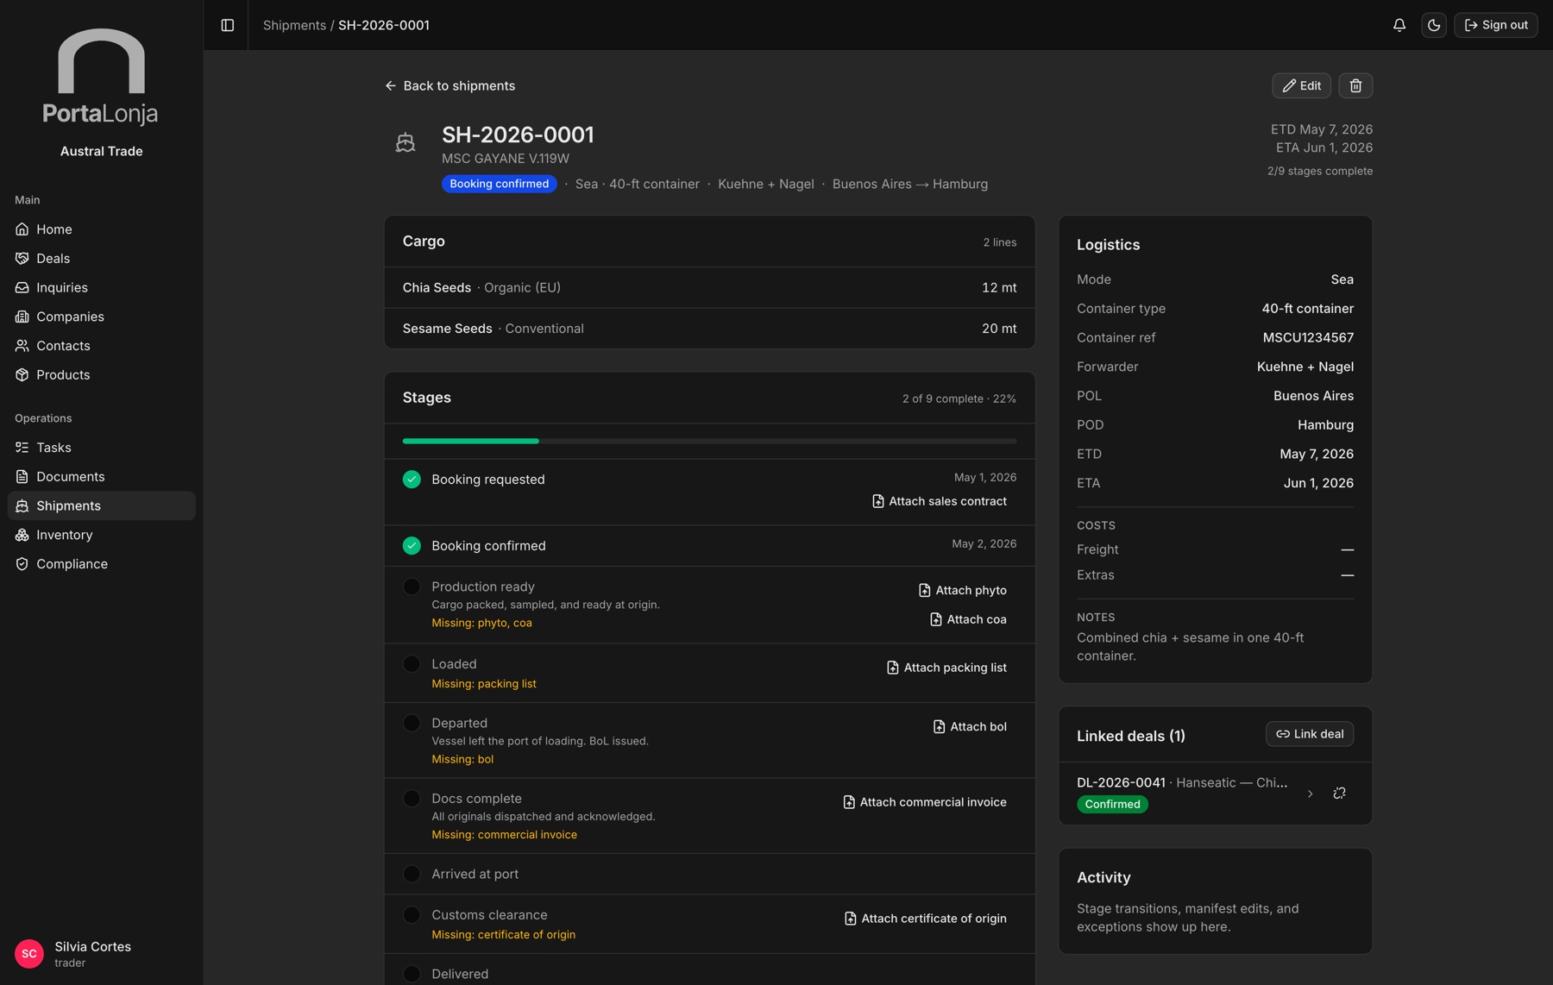Toggle the sidebar panel icon
The width and height of the screenshot is (1553, 985).
tap(227, 25)
